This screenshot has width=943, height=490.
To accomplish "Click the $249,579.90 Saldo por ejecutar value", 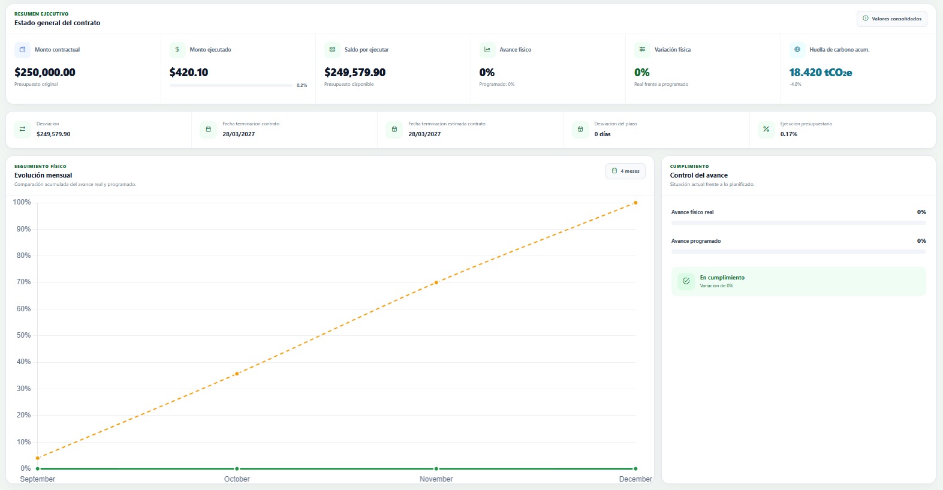I will click(355, 73).
